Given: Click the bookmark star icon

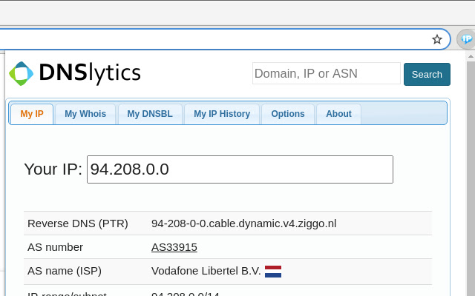Looking at the screenshot, I should point(437,39).
